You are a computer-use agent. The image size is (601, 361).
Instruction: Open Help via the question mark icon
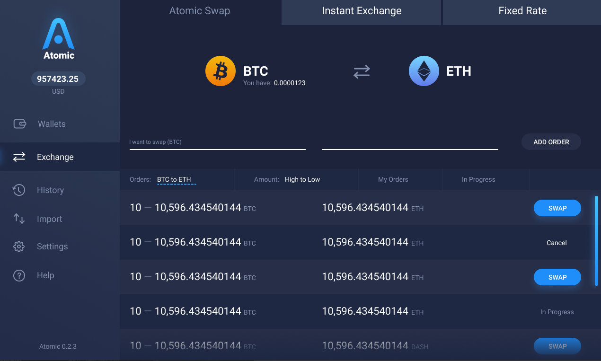pyautogui.click(x=19, y=275)
